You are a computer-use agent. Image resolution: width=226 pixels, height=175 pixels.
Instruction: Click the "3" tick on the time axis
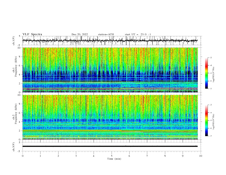pyautogui.click(x=76, y=156)
